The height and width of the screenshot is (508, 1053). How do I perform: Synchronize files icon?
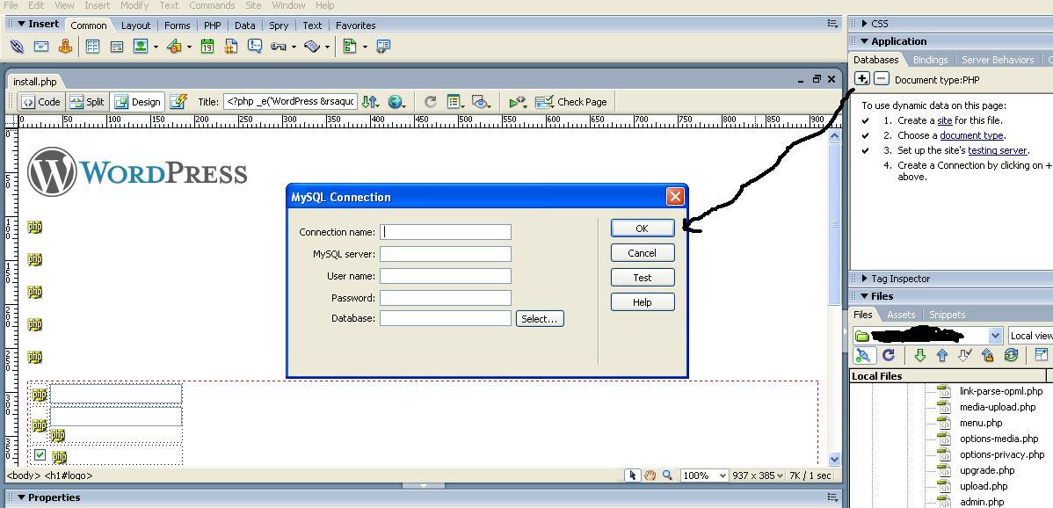(1011, 355)
